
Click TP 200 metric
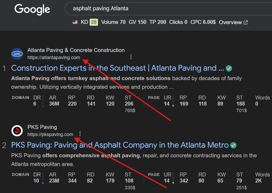click(158, 22)
